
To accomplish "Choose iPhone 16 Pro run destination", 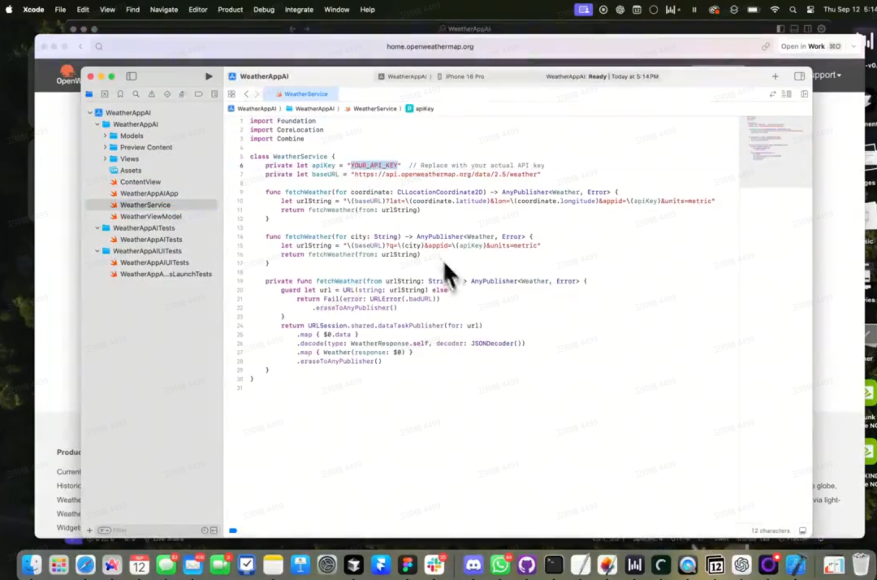I will [460, 76].
